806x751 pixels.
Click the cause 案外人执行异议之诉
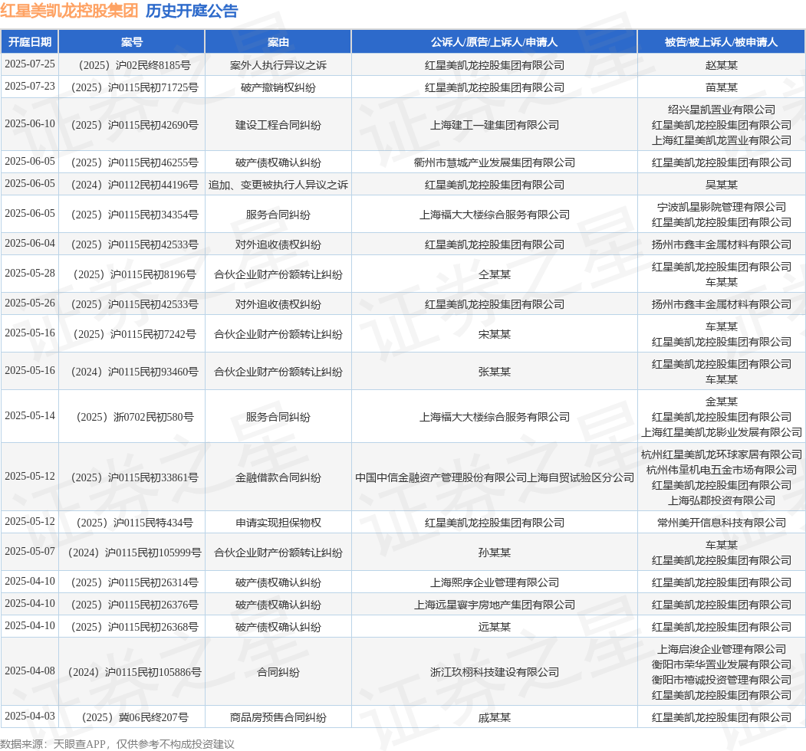click(x=278, y=65)
